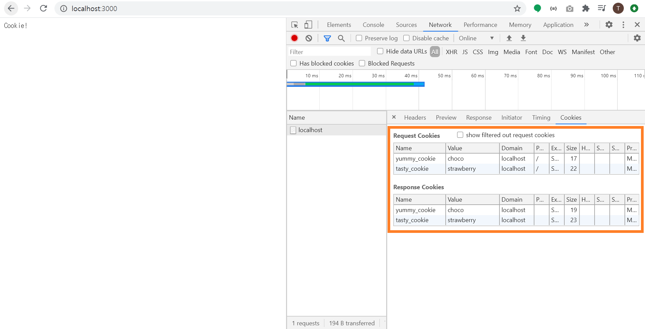Screen dimensions: 645x329
Task: Open the Performance tab
Action: (480, 25)
